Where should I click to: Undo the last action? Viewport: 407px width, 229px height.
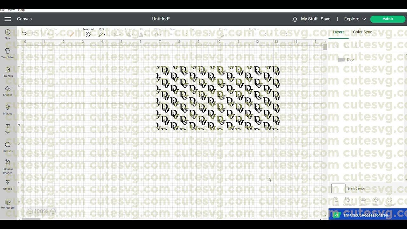pyautogui.click(x=24, y=33)
